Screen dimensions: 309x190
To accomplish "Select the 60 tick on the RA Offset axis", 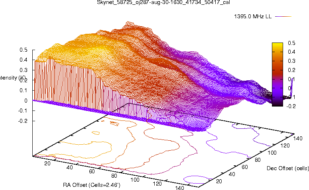I will pyautogui.click(x=92, y=172).
